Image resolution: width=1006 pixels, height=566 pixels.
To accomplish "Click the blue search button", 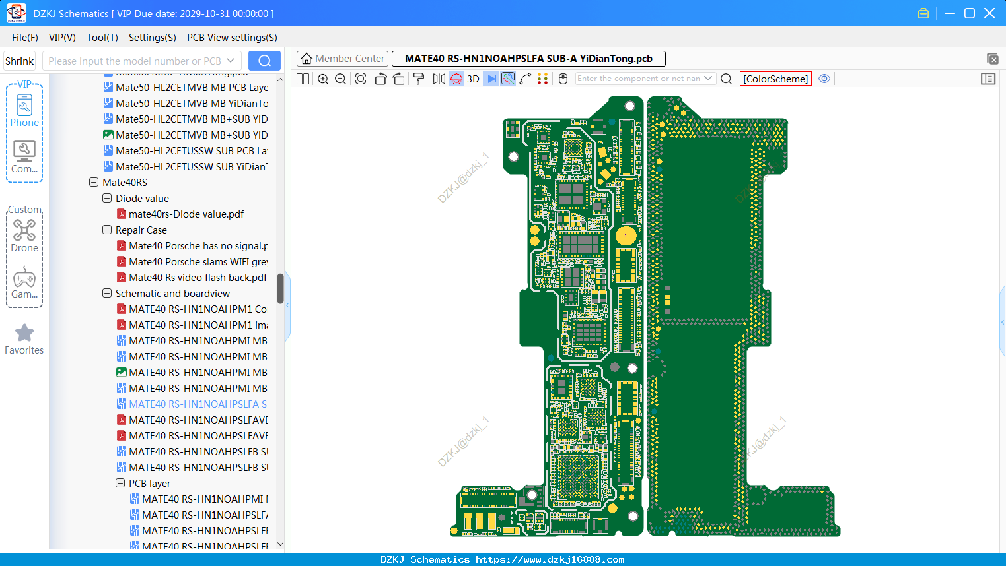I will 264,61.
